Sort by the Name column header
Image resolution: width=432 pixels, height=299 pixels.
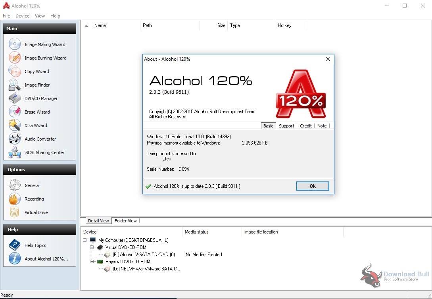coord(100,25)
